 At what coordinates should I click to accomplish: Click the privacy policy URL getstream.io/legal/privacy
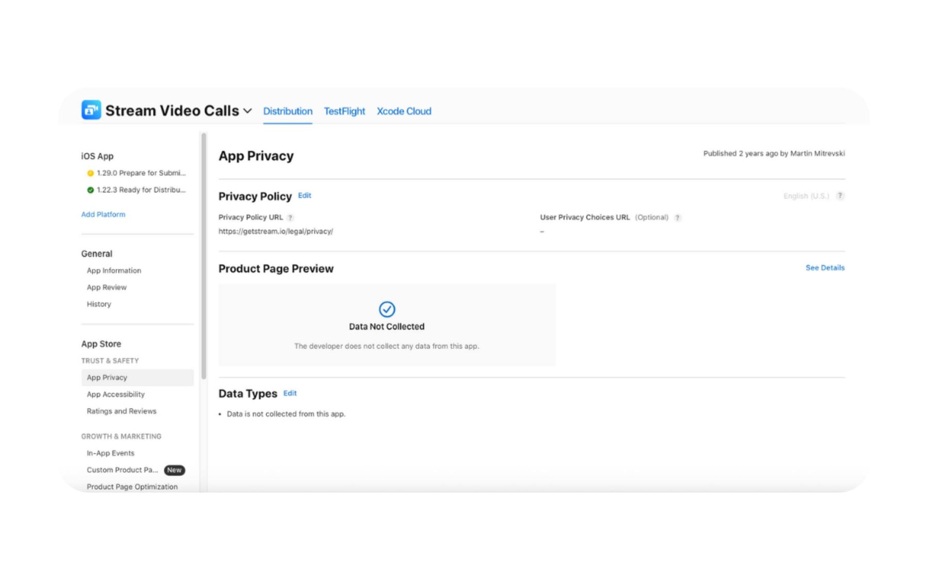pyautogui.click(x=276, y=231)
